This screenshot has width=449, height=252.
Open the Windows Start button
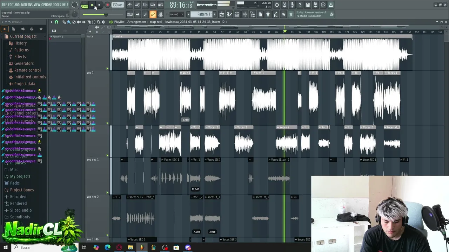click(x=6, y=247)
